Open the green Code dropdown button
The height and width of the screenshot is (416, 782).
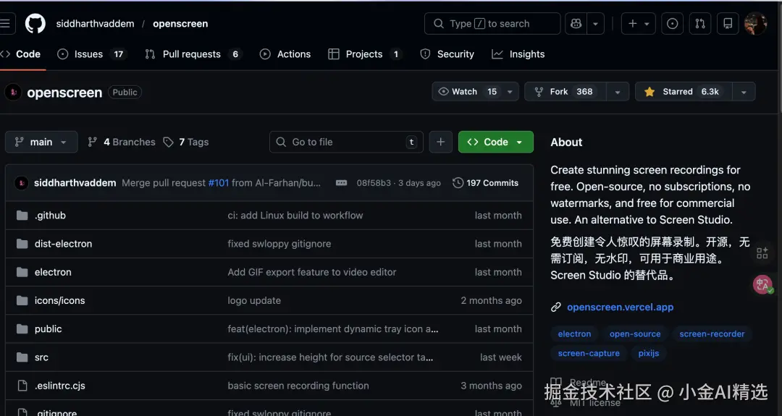(496, 142)
